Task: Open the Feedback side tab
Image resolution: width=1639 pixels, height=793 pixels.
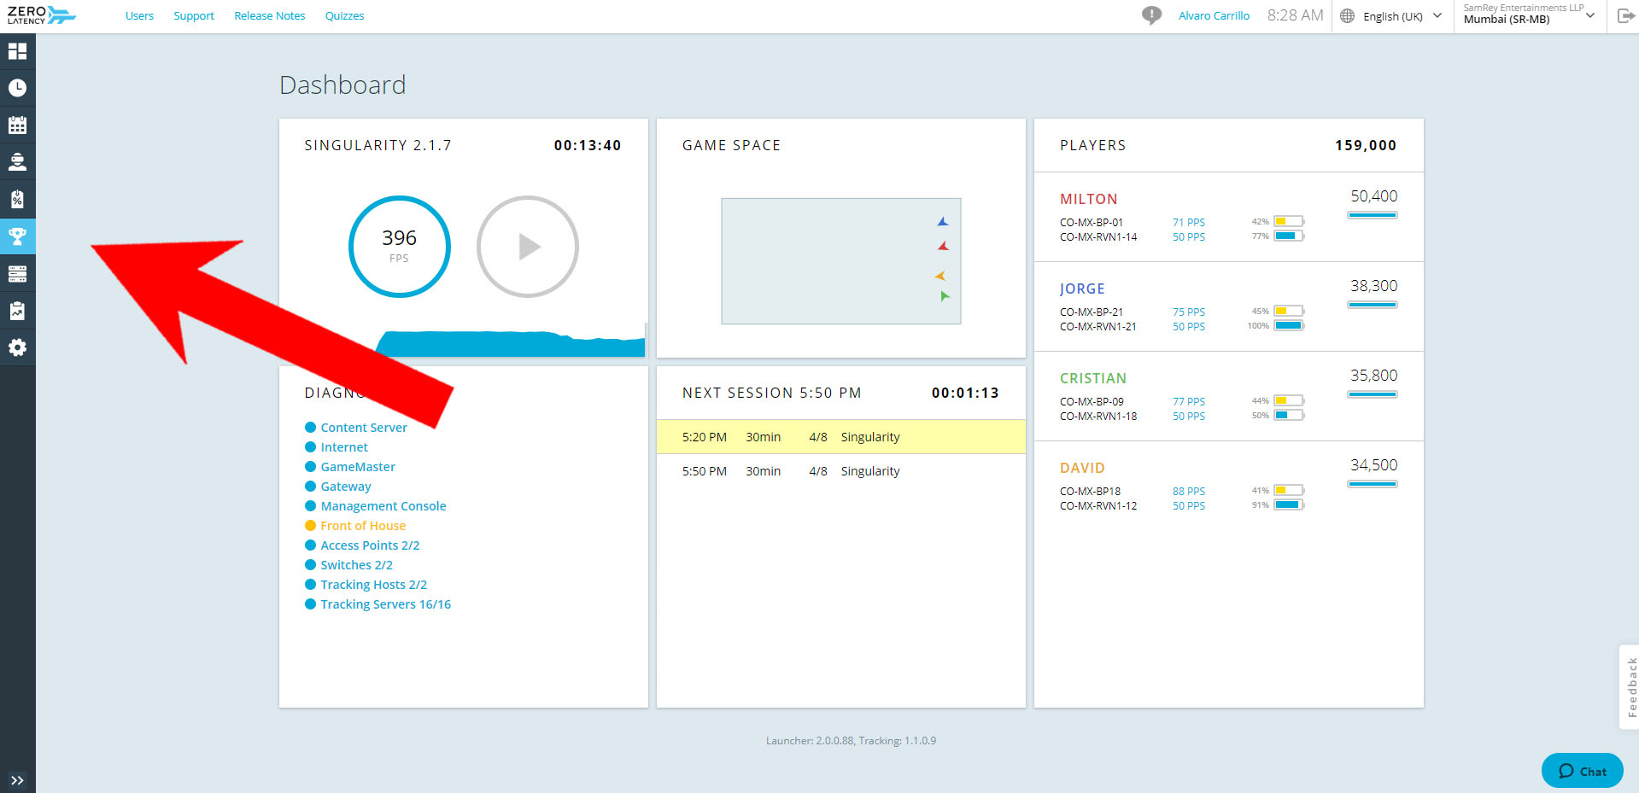Action: coord(1630,687)
